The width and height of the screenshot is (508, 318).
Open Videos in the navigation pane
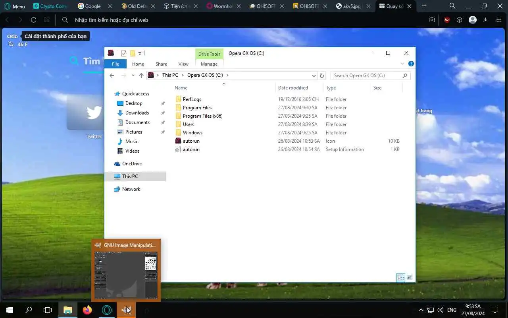pyautogui.click(x=132, y=151)
